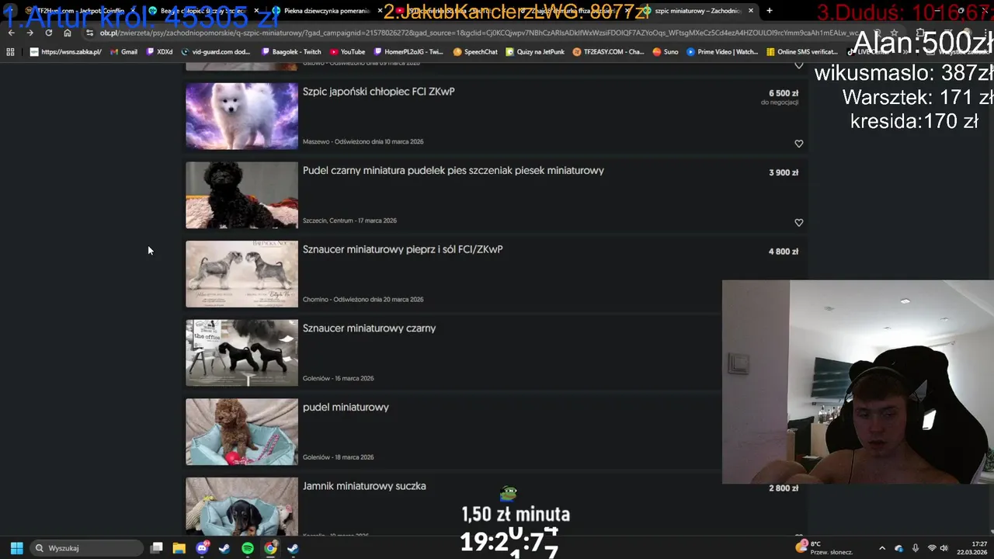The height and width of the screenshot is (559, 994).
Task: Open the vid-guard.com bookmark
Action: pyautogui.click(x=216, y=52)
